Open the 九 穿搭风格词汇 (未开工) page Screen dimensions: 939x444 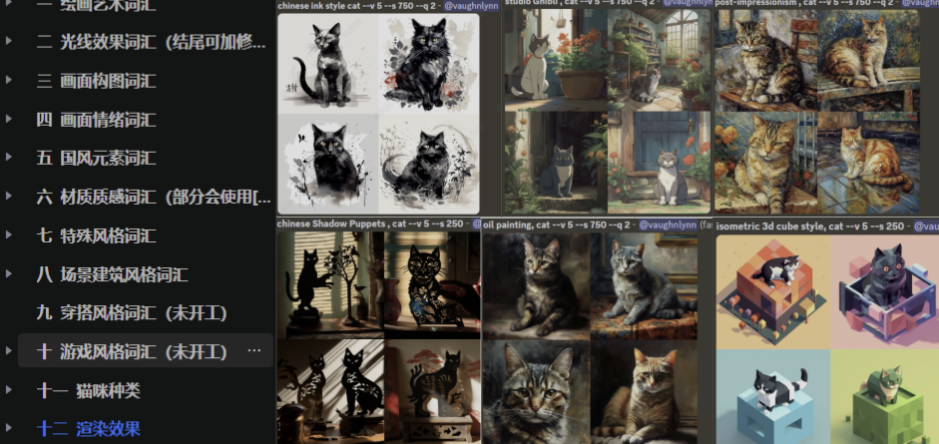(x=132, y=312)
